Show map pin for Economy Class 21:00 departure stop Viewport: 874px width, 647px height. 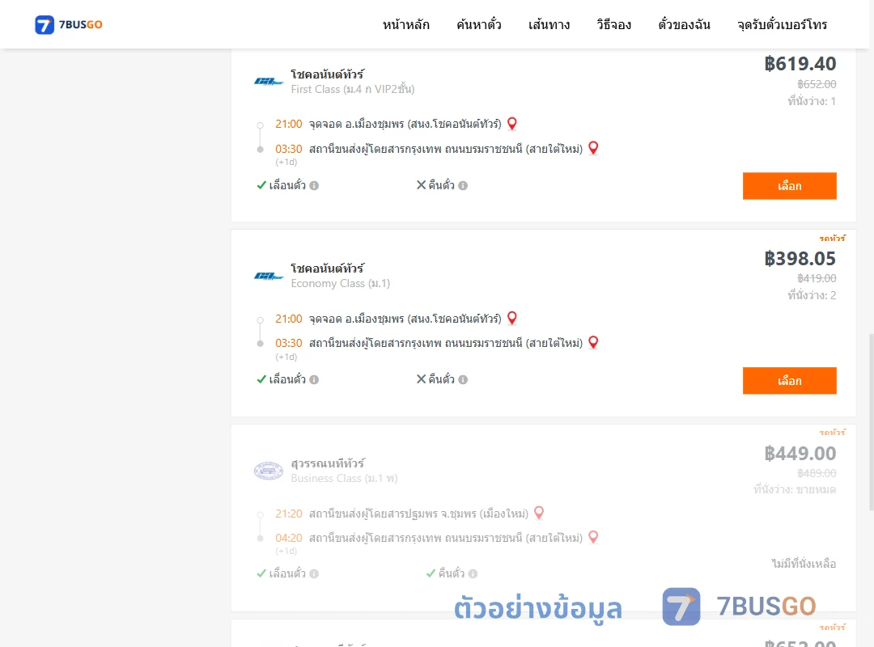coord(511,318)
